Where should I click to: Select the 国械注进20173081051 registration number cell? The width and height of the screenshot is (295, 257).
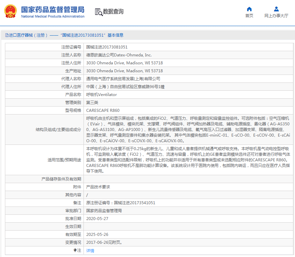pyautogui.click(x=107, y=47)
